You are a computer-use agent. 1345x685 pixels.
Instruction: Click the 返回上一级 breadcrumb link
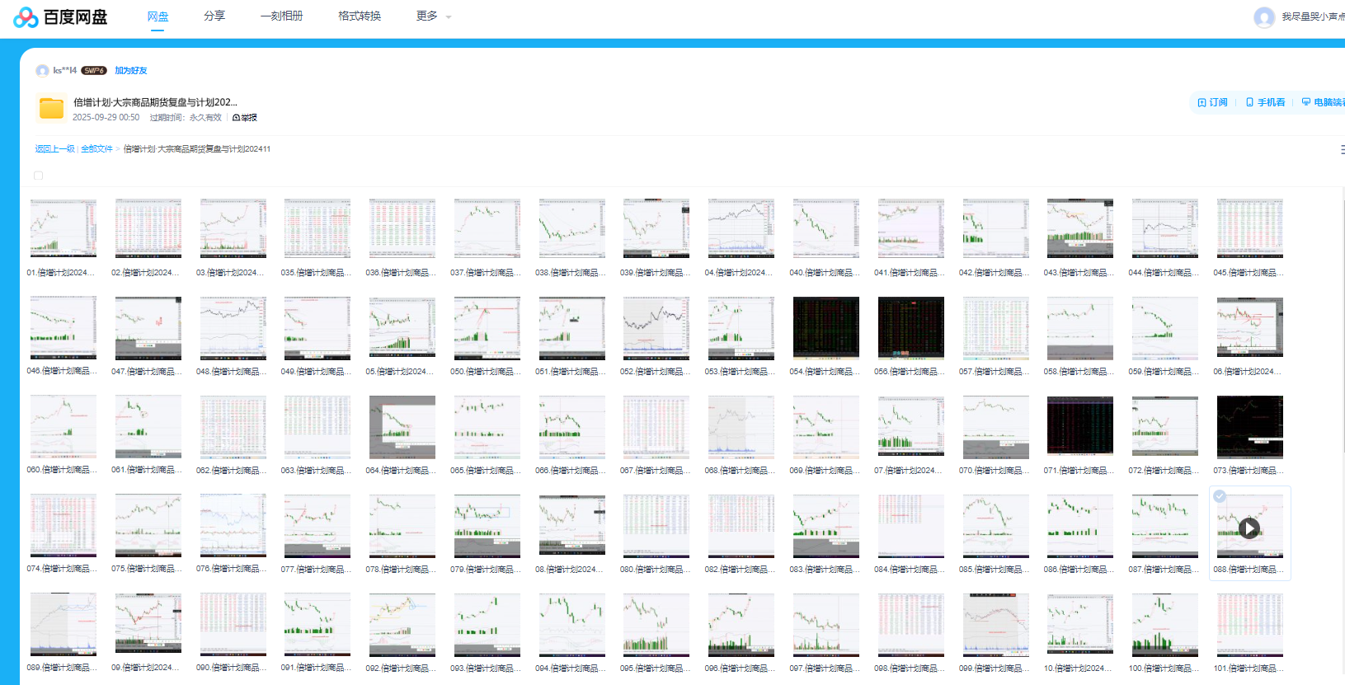coord(54,149)
